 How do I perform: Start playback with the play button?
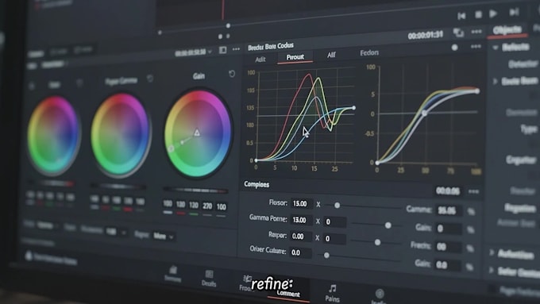coord(493,13)
